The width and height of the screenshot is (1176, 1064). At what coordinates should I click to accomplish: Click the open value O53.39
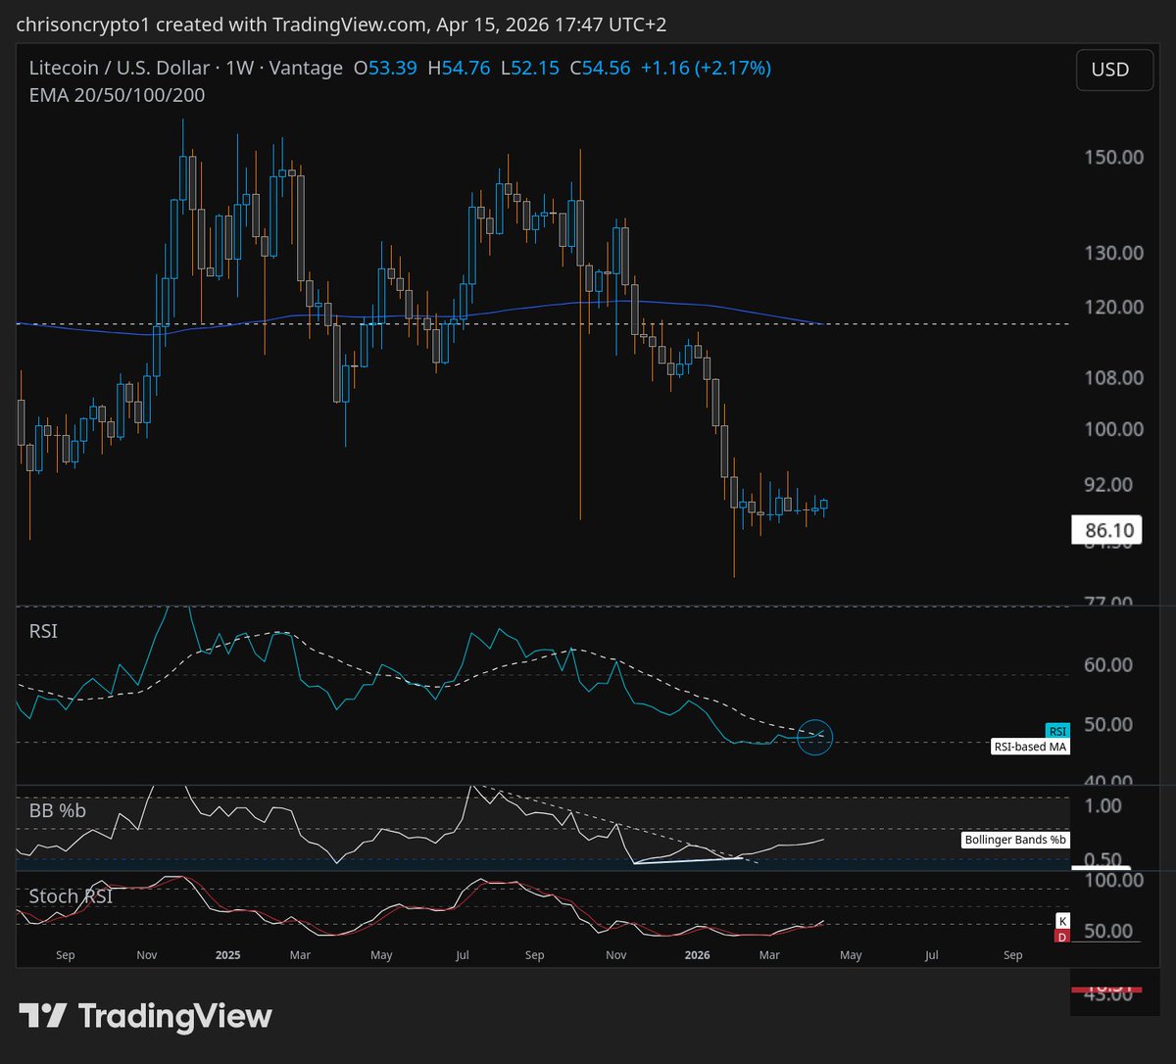(x=385, y=68)
